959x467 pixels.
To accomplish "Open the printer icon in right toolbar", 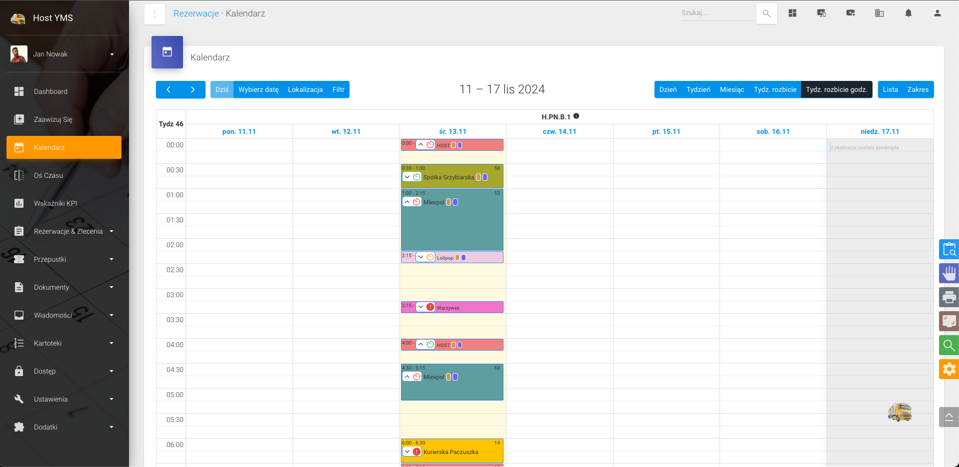I will pyautogui.click(x=948, y=298).
